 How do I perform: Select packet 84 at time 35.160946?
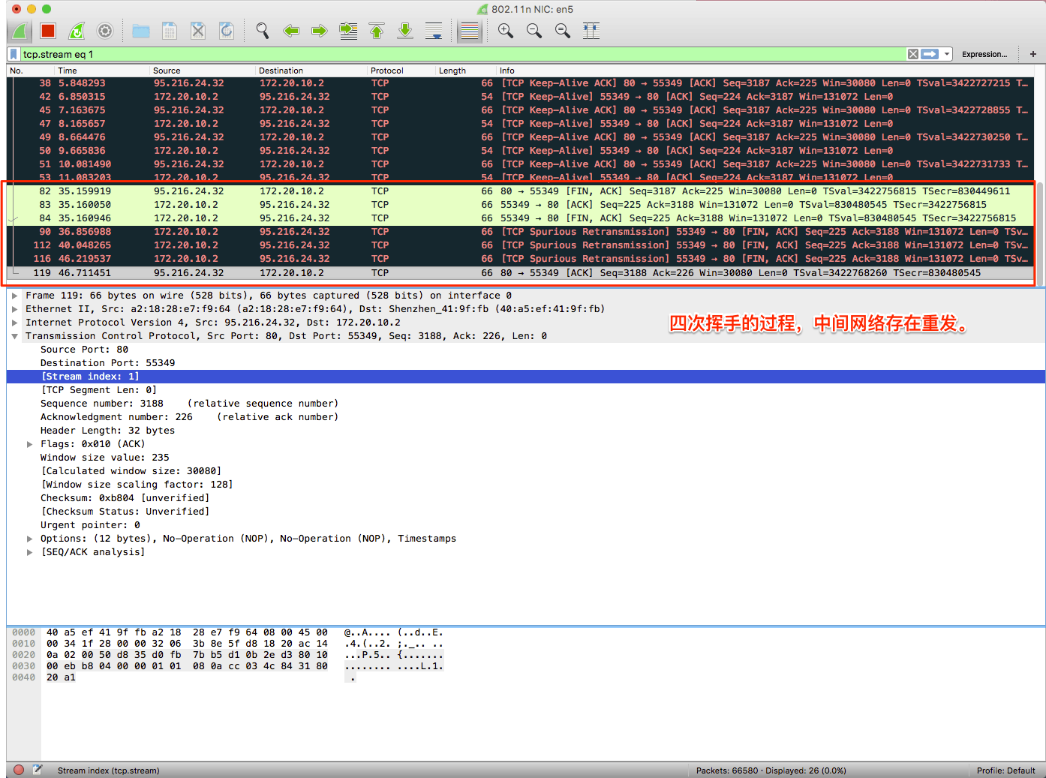tap(520, 218)
